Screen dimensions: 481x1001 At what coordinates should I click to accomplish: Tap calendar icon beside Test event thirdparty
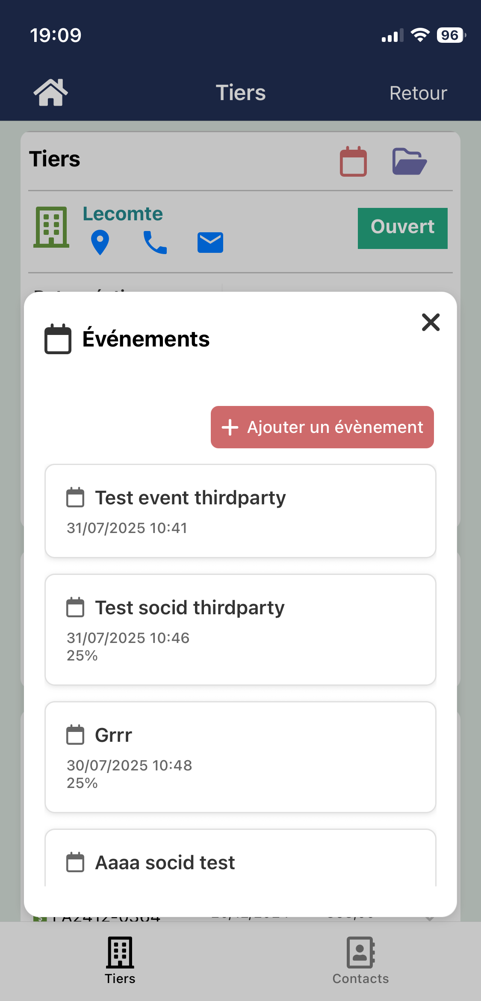tap(75, 498)
